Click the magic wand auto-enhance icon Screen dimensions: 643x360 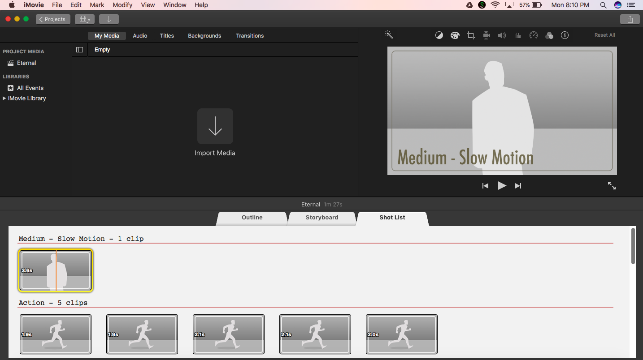coord(389,34)
